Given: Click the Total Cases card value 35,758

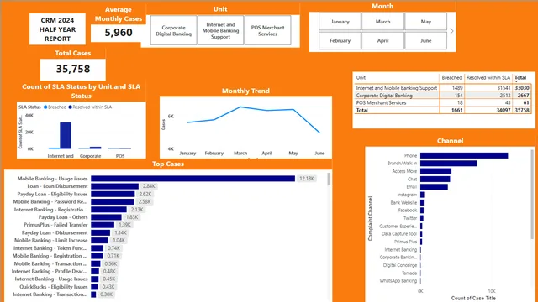Looking at the screenshot, I should (x=73, y=69).
